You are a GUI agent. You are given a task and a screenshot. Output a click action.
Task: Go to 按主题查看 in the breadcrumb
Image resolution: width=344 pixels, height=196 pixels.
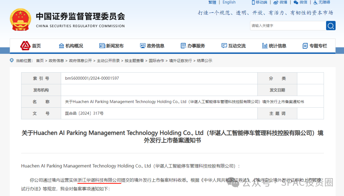(134, 61)
